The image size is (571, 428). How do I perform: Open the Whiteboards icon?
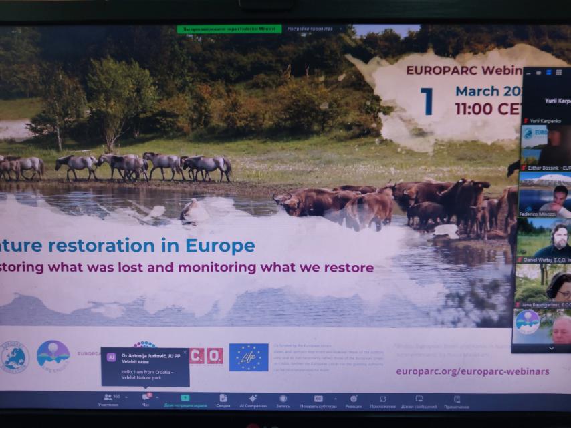tap(419, 398)
